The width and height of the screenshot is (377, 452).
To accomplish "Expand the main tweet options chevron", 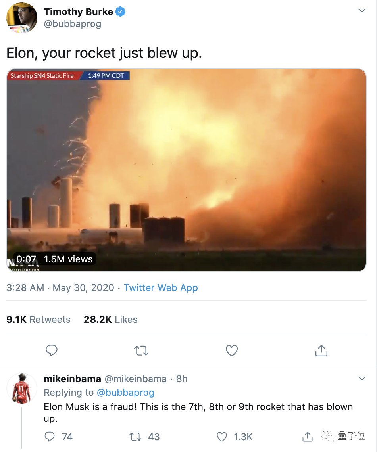I will pyautogui.click(x=362, y=11).
